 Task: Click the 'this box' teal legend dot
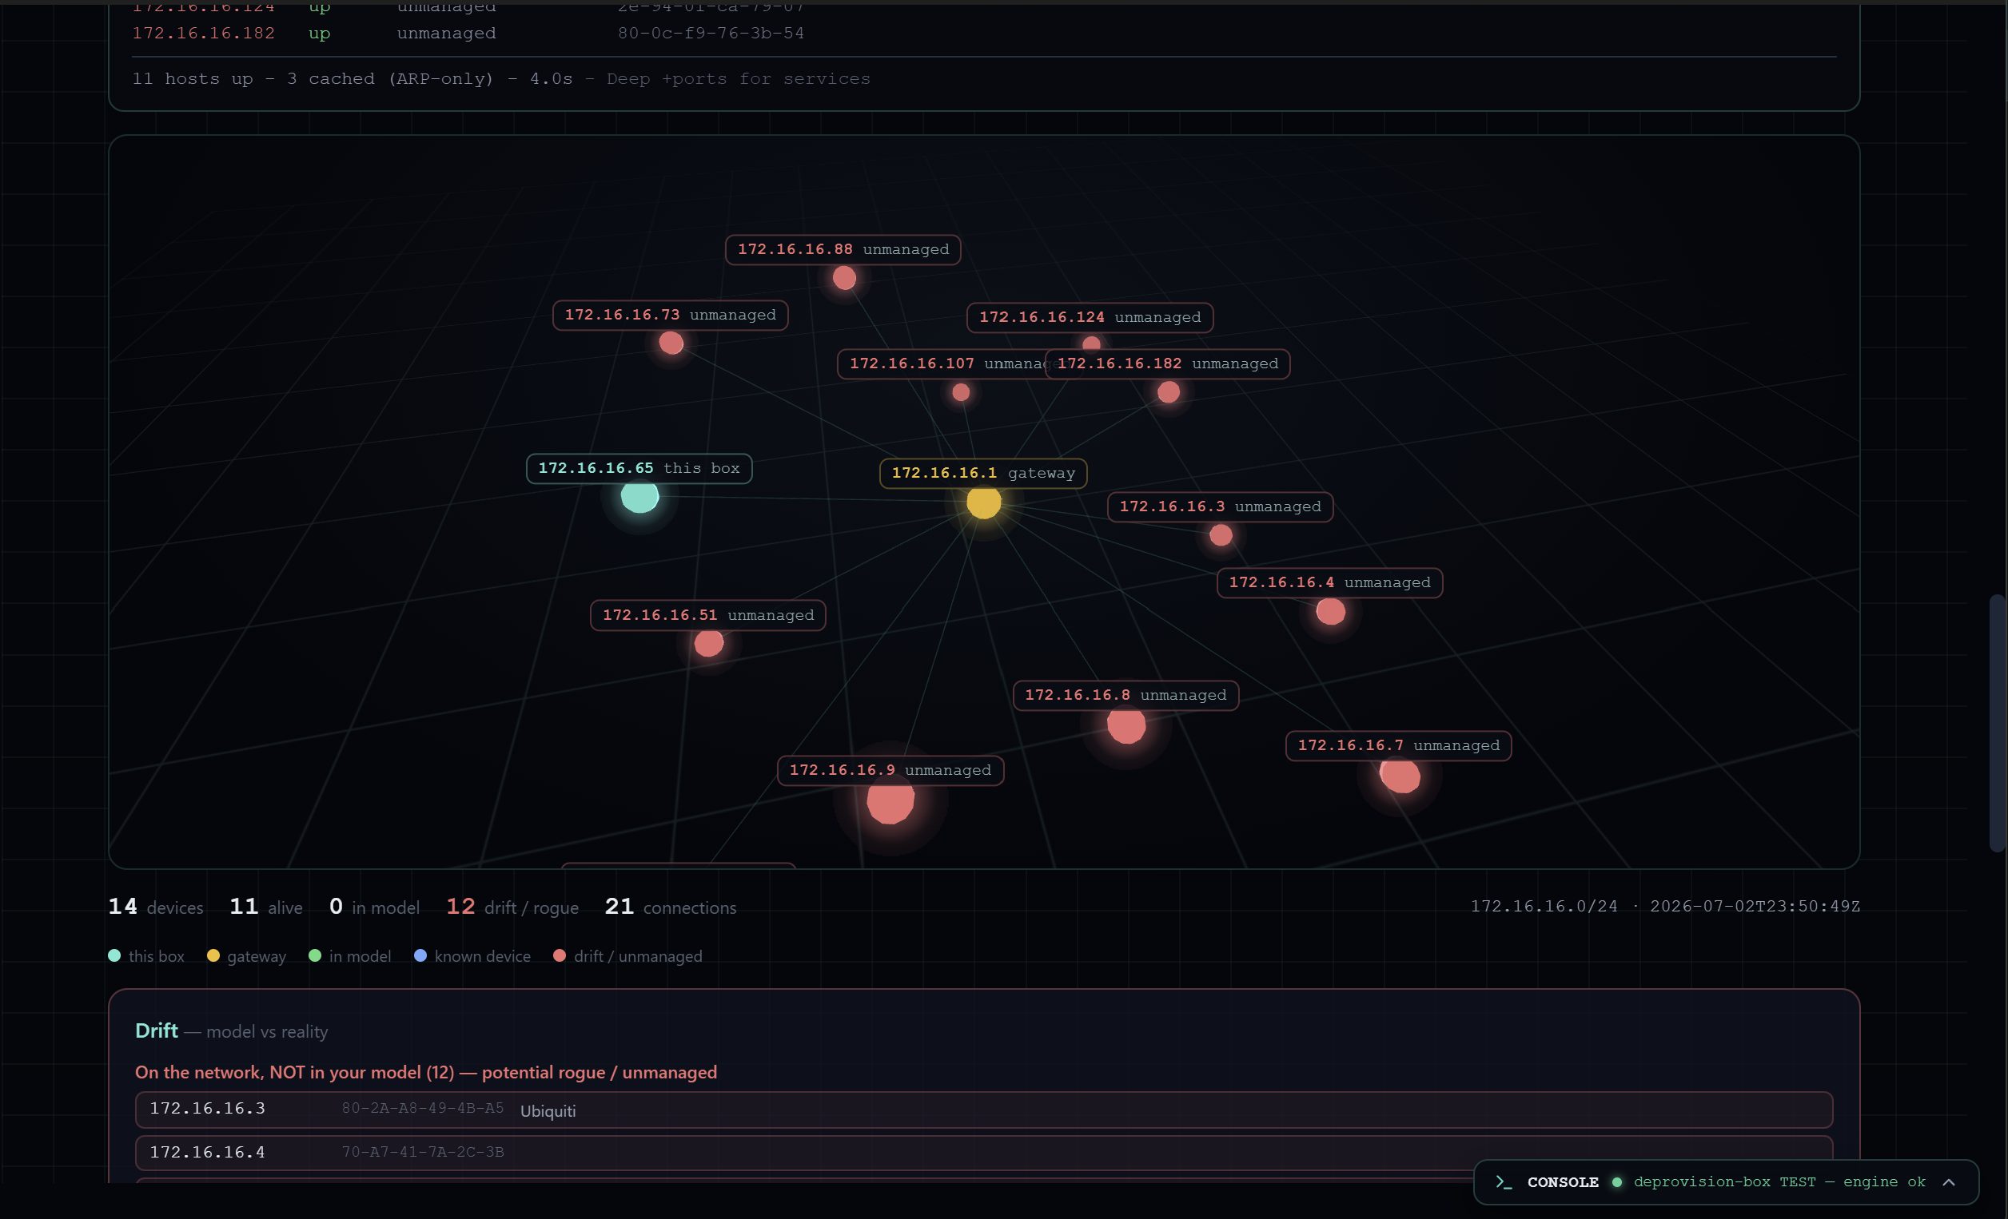click(114, 955)
